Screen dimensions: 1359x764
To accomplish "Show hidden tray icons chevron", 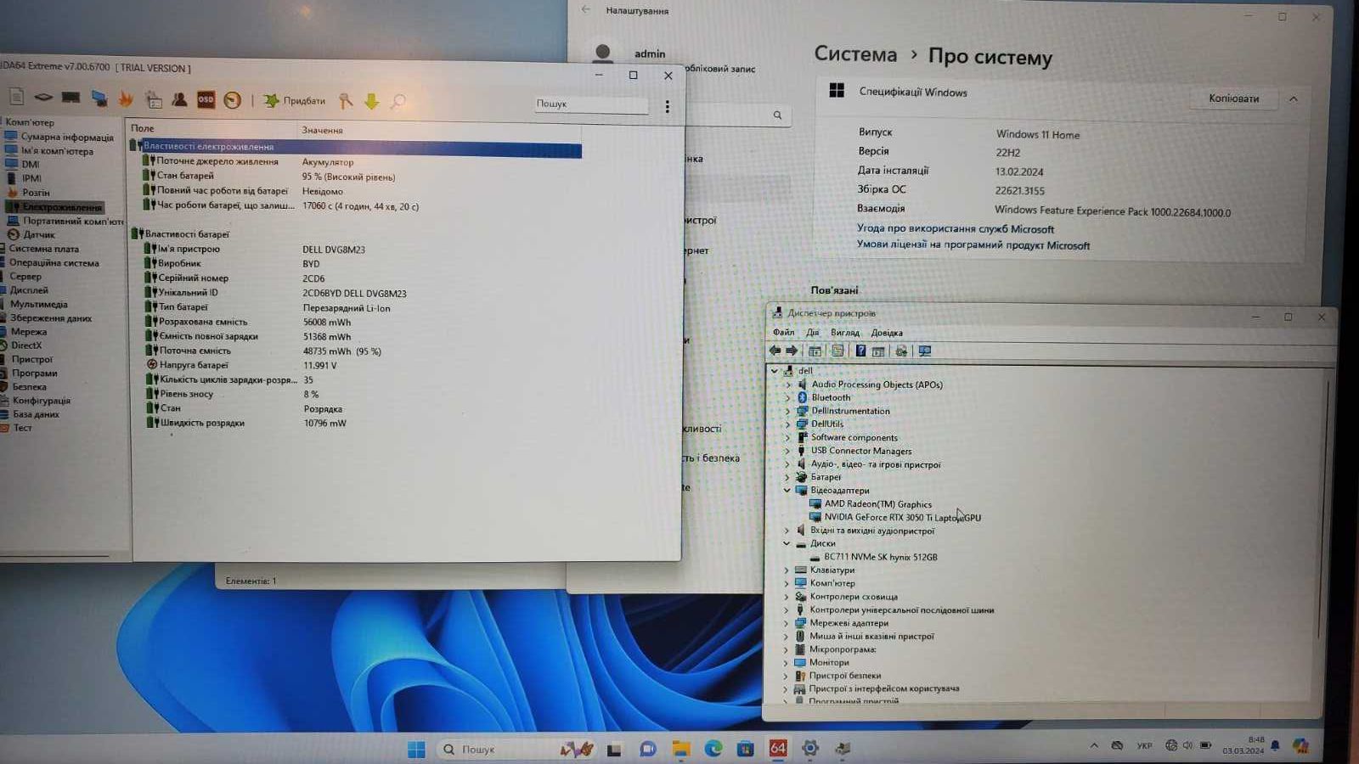I will point(1094,745).
